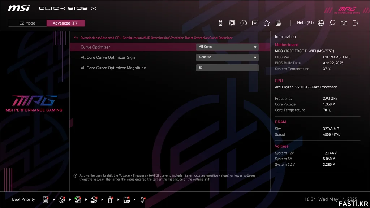370x208 pixels.
Task: Switch to EZ Mode
Action: point(27,23)
